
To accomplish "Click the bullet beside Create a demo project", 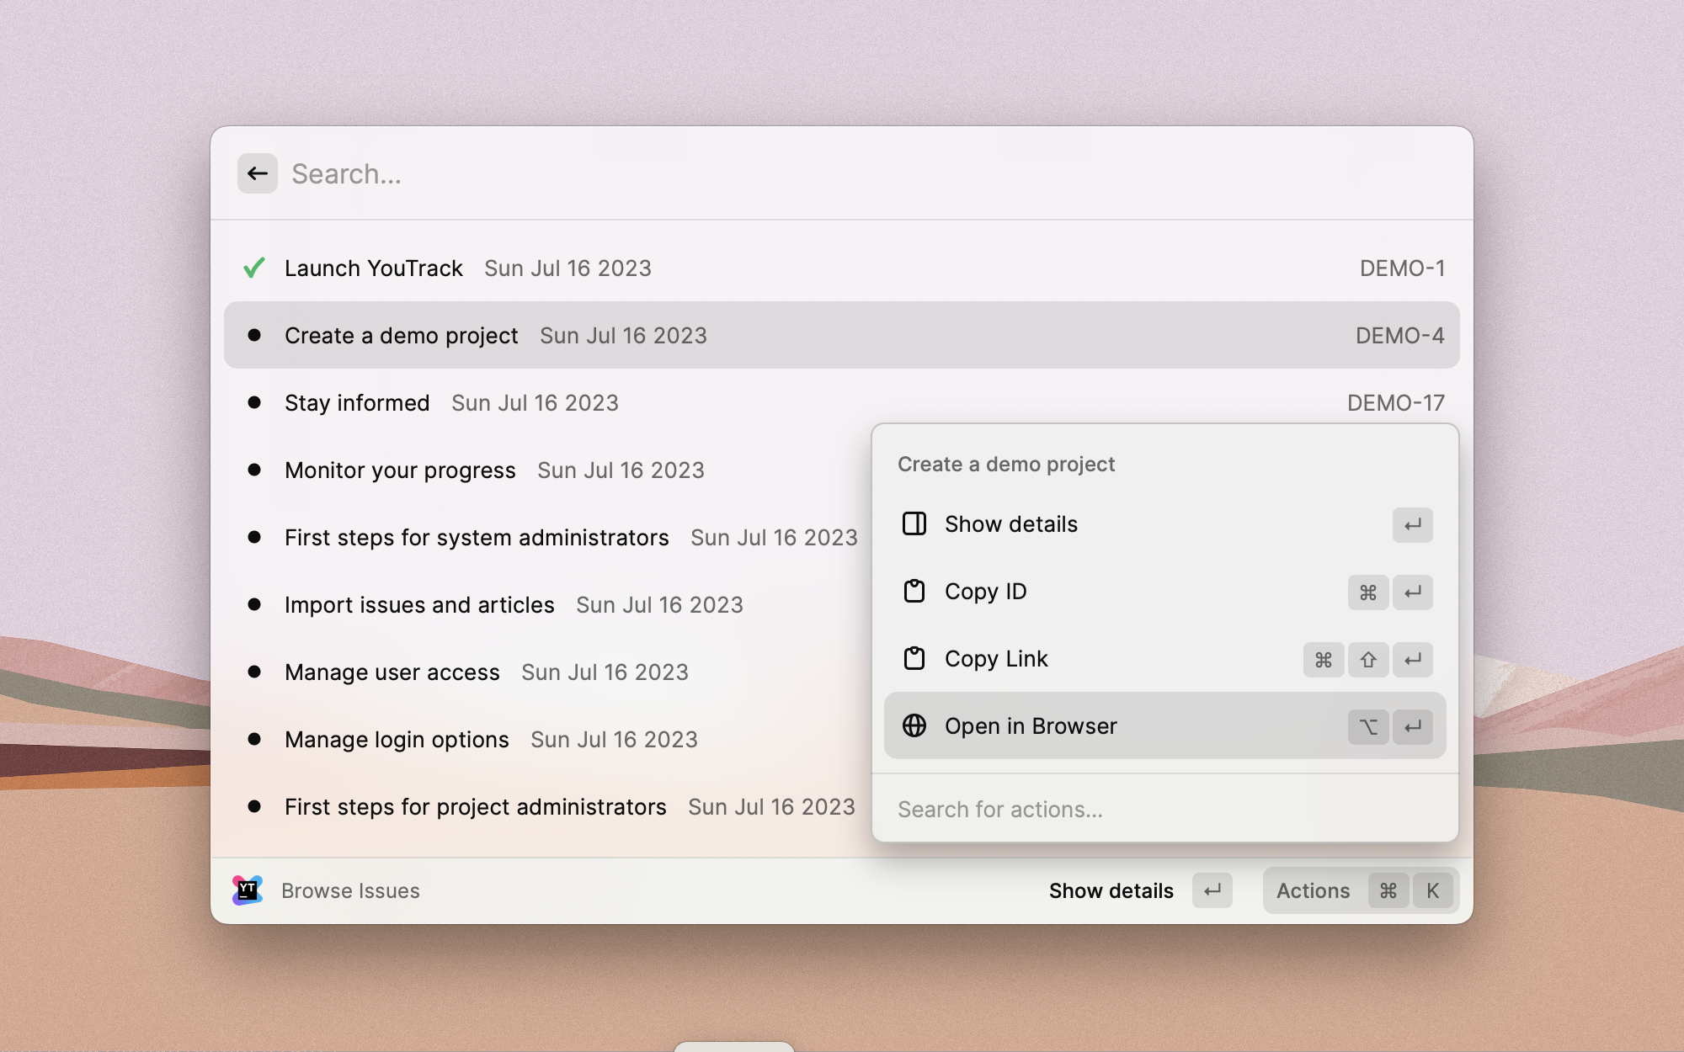I will point(254,335).
